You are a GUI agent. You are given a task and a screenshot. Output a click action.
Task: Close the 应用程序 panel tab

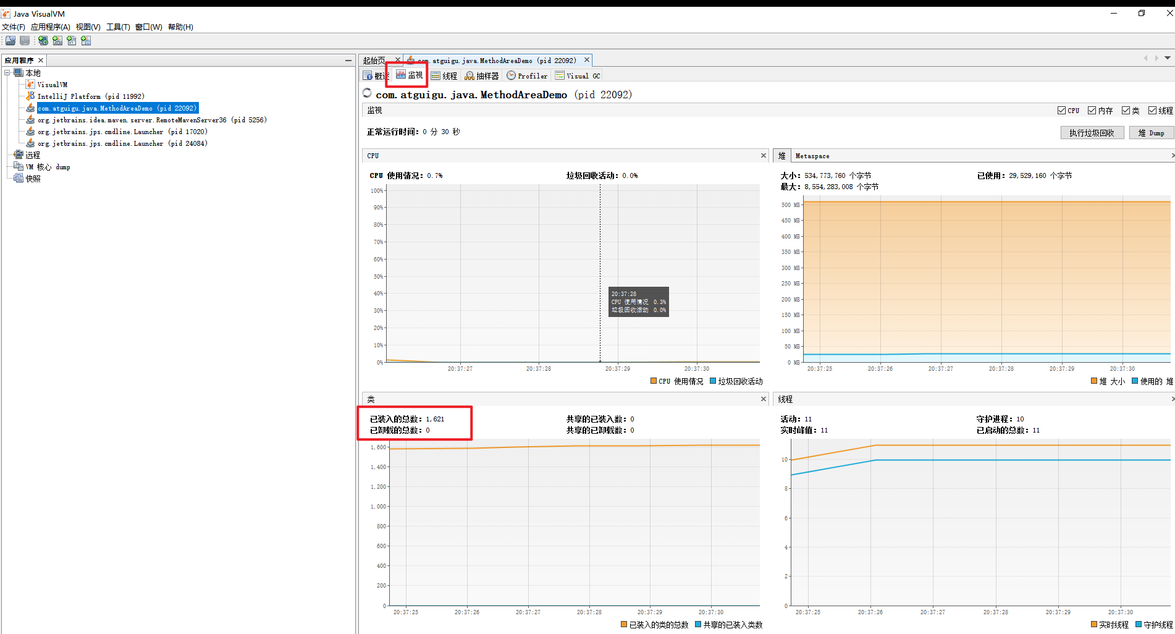pyautogui.click(x=41, y=61)
